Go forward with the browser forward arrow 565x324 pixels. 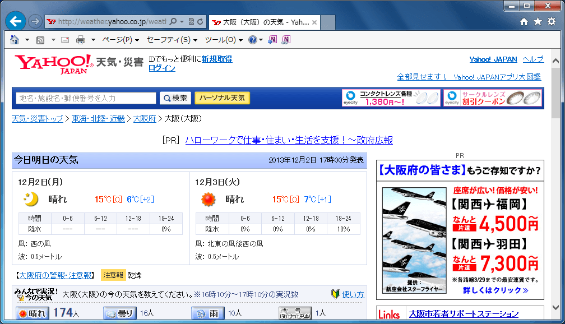pyautogui.click(x=35, y=22)
